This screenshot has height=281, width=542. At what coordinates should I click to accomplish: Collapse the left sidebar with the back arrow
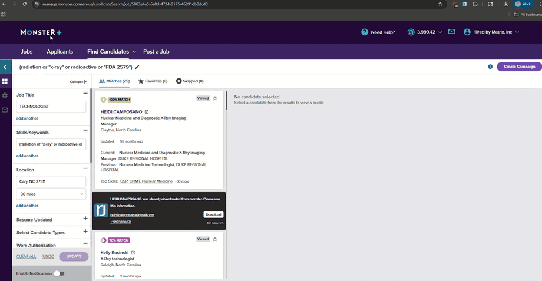point(5,67)
